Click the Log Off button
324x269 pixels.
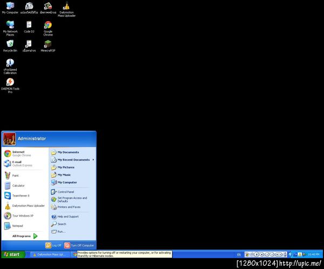tap(53, 245)
